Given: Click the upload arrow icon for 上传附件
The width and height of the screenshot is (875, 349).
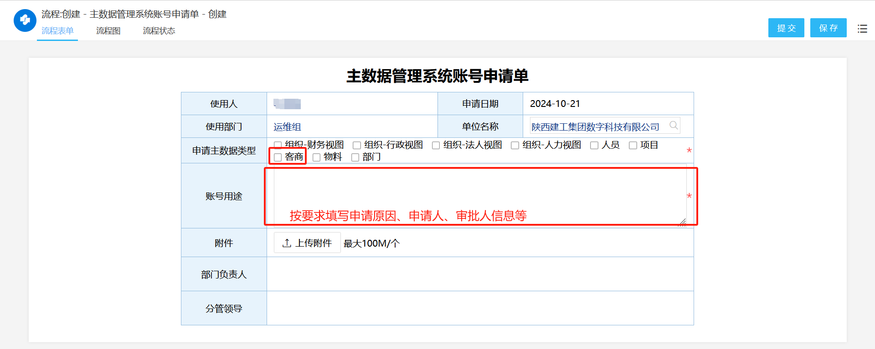Looking at the screenshot, I should point(287,243).
